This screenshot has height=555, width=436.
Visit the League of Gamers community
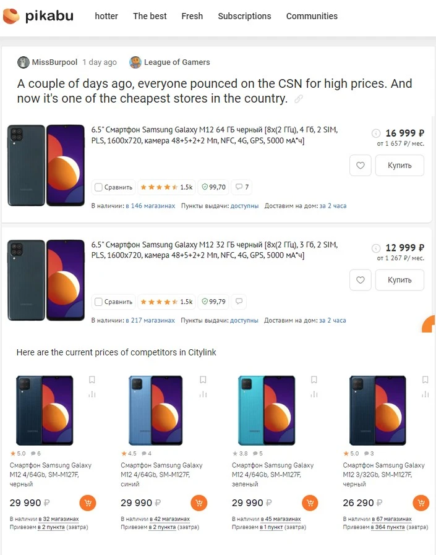pyautogui.click(x=176, y=62)
